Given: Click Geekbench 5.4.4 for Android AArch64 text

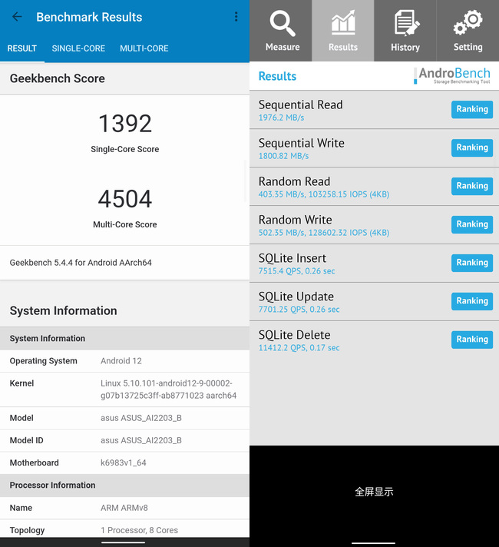Looking at the screenshot, I should pyautogui.click(x=81, y=263).
